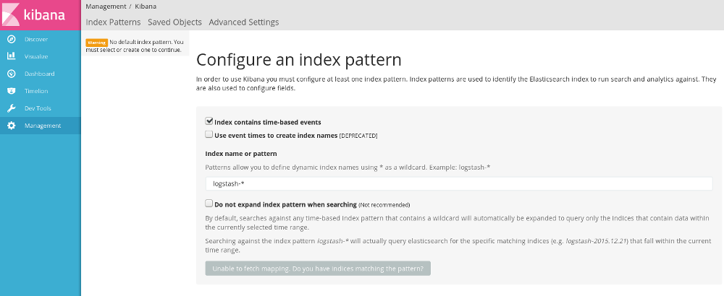Click the (Not recommended) note text
Viewport: 724px width, 296px height.
pyautogui.click(x=384, y=205)
